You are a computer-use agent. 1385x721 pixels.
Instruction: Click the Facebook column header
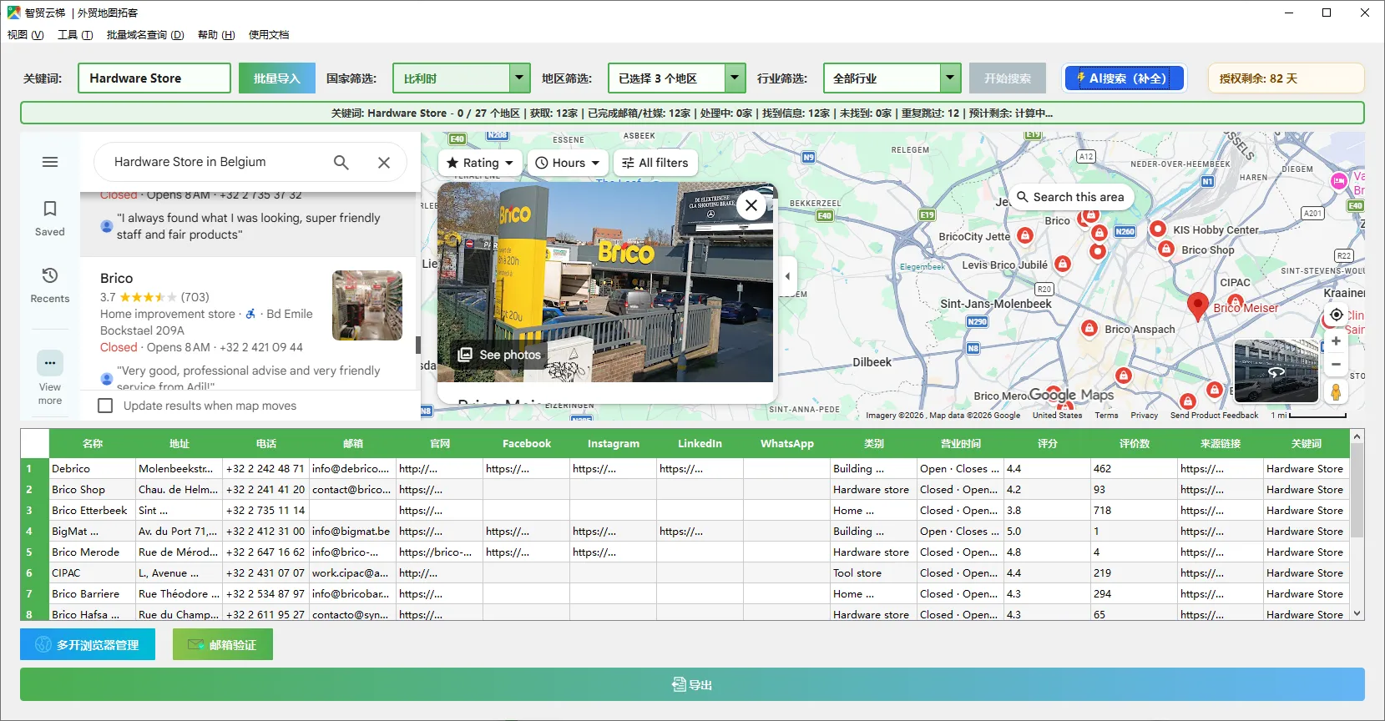[527, 443]
